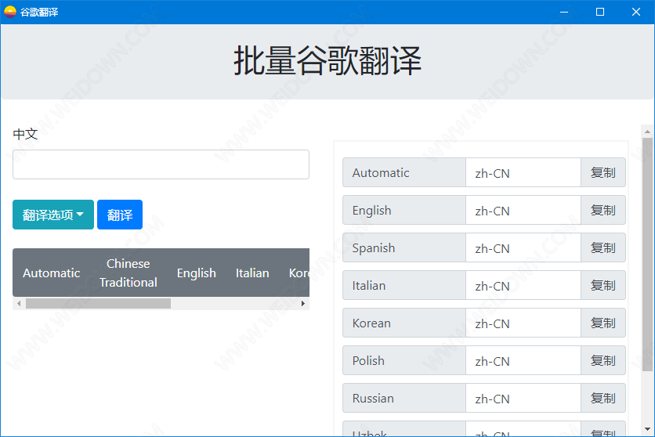The image size is (655, 437).
Task: Click the vertical scrollbar down arrow
Action: click(x=647, y=429)
